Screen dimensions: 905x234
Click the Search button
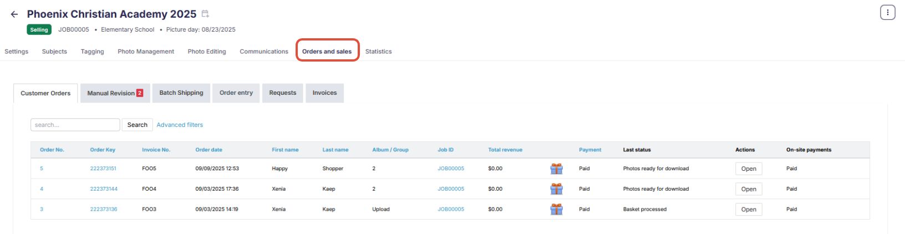pos(138,125)
